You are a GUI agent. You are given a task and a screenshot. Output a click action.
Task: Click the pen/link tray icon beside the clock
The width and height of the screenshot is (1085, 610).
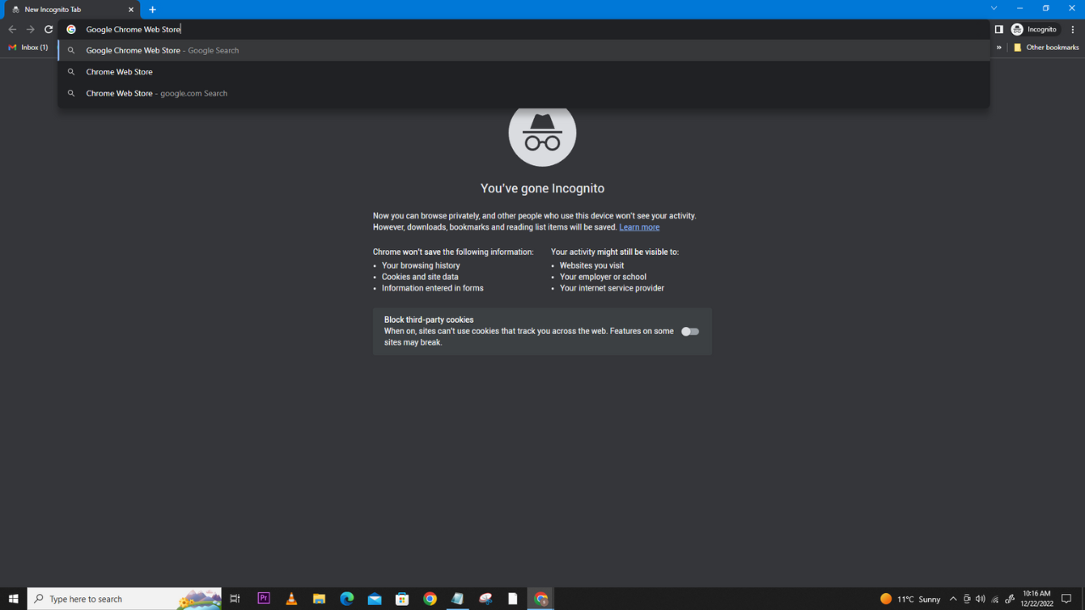(1010, 599)
